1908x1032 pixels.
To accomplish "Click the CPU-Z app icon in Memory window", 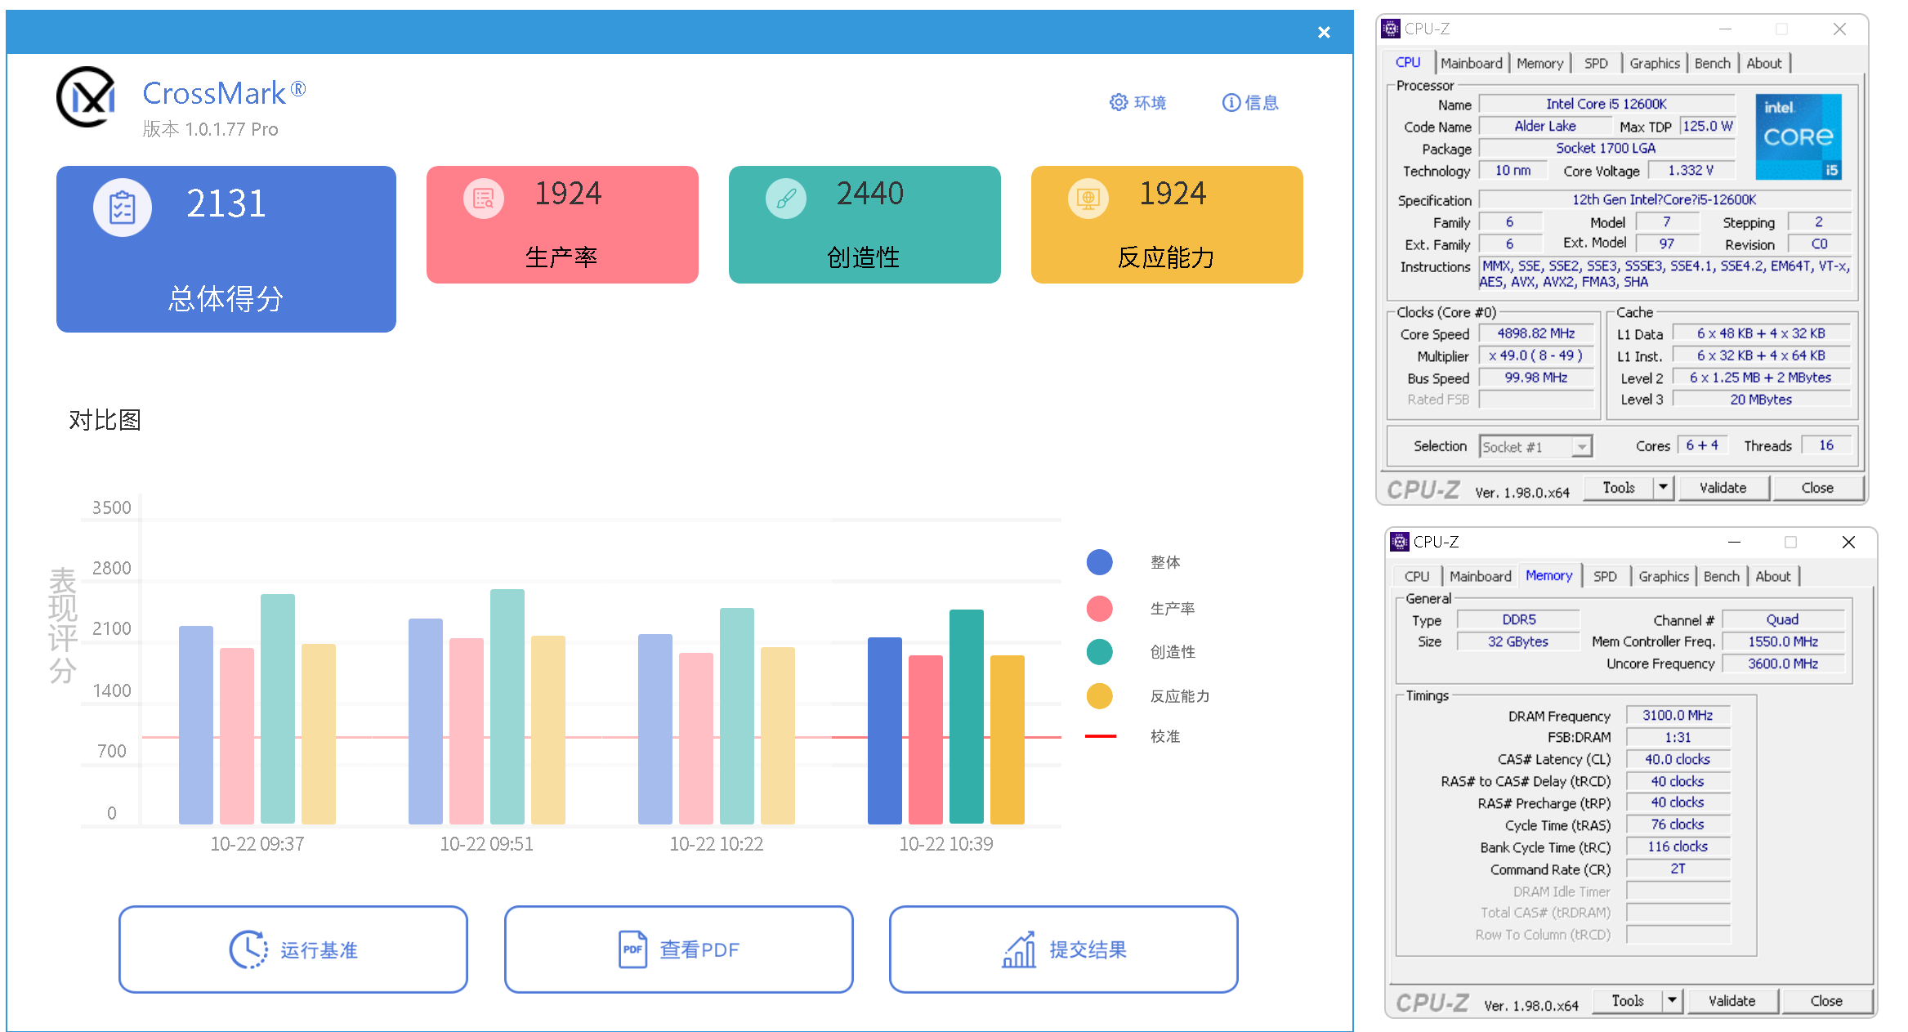I will [1400, 542].
